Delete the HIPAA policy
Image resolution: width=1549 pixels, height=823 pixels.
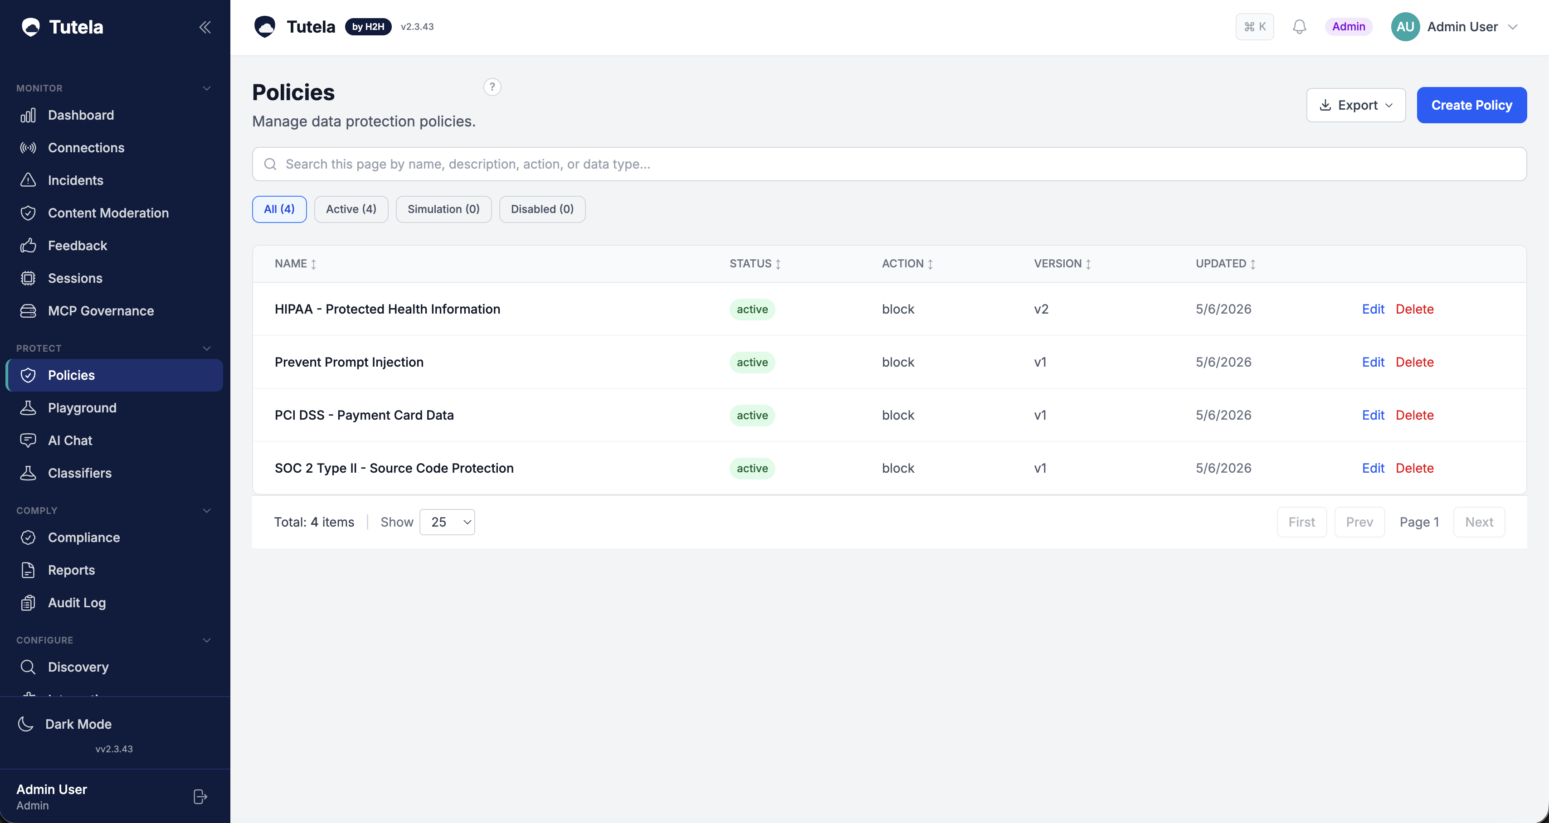1414,309
